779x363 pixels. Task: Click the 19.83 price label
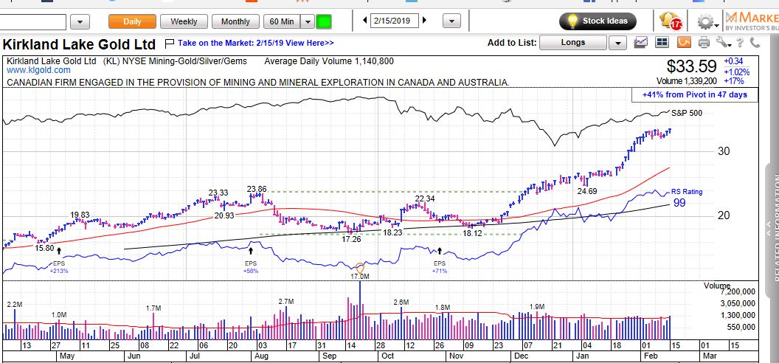click(x=80, y=215)
